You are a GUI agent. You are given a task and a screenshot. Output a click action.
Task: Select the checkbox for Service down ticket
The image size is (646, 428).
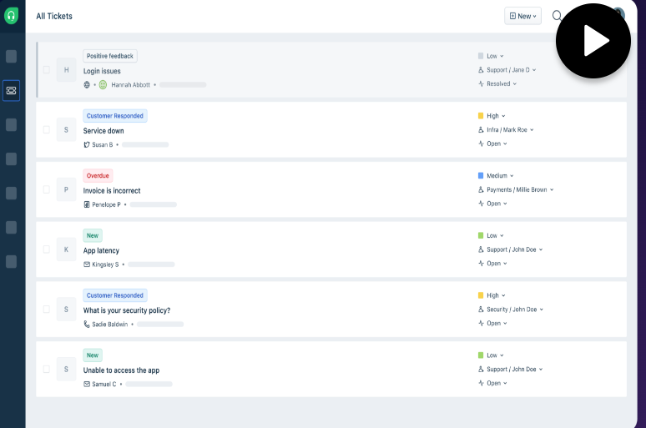(47, 130)
